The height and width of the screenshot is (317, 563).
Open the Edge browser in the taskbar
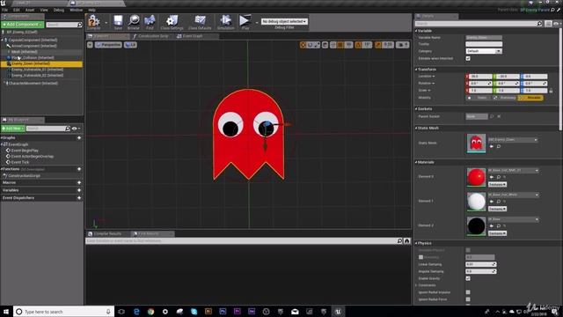tap(136, 312)
